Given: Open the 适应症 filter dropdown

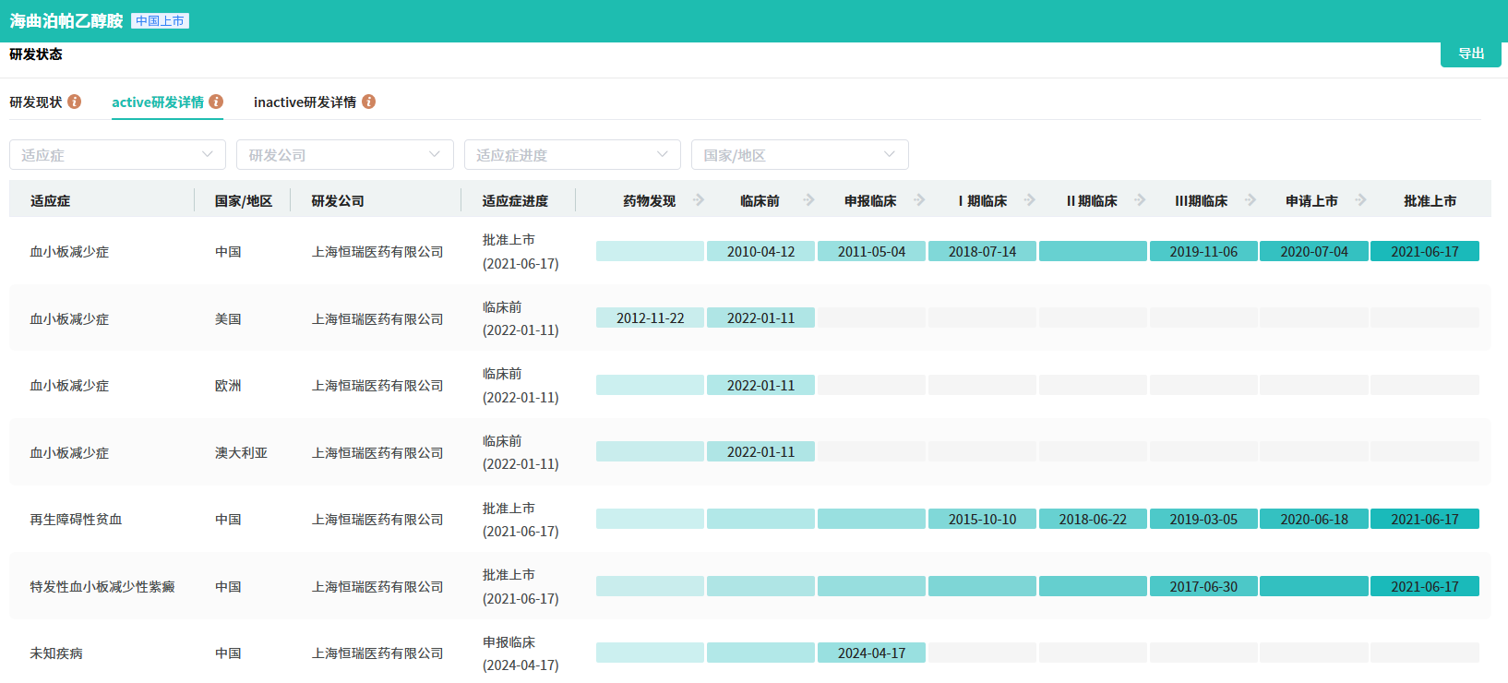Looking at the screenshot, I should [117, 155].
